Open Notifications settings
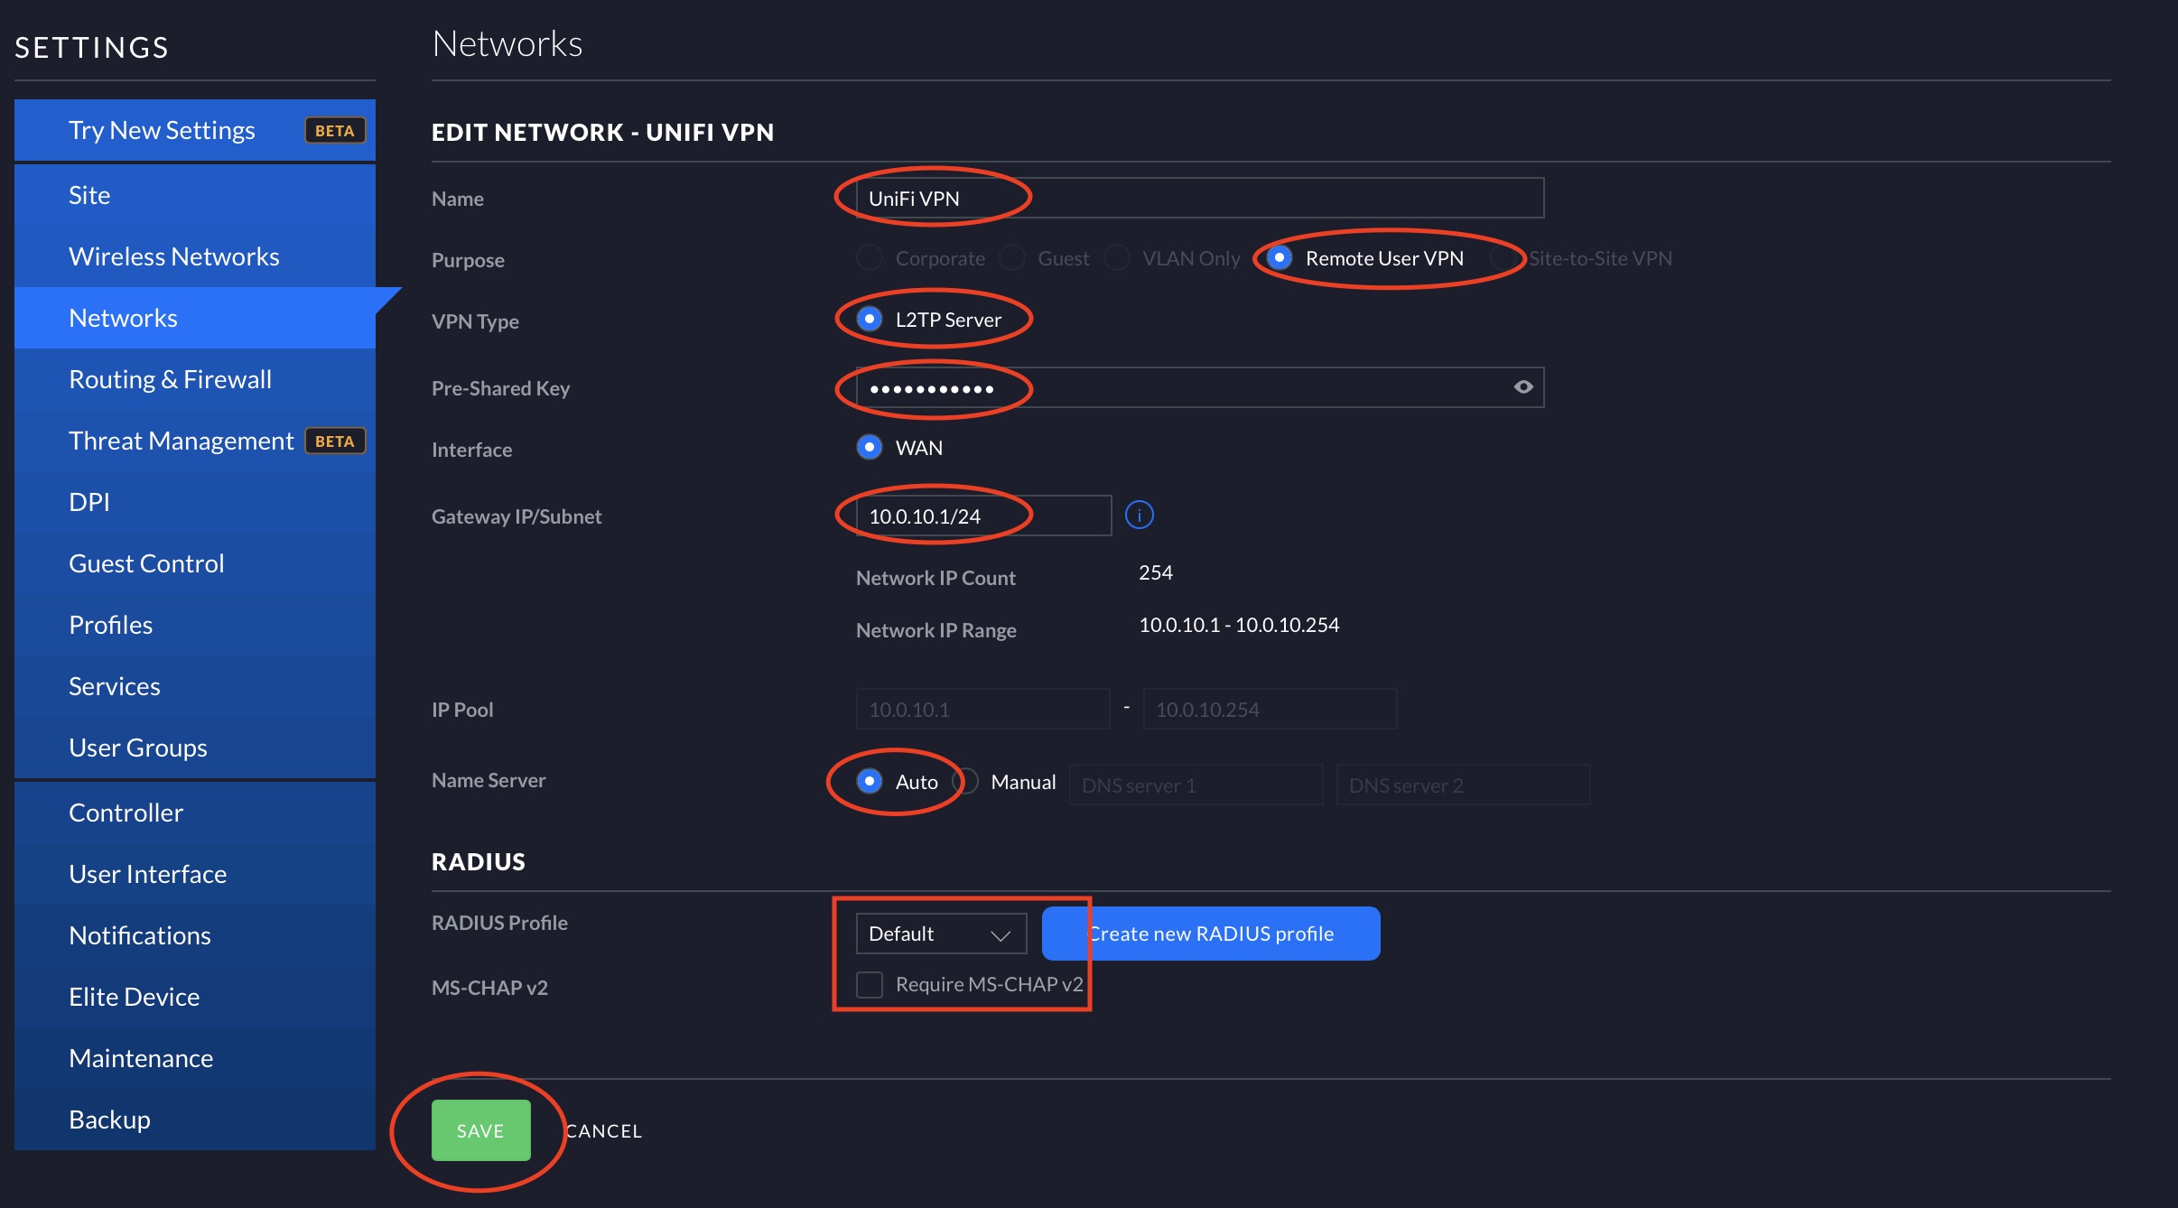The width and height of the screenshot is (2178, 1208). [195, 935]
